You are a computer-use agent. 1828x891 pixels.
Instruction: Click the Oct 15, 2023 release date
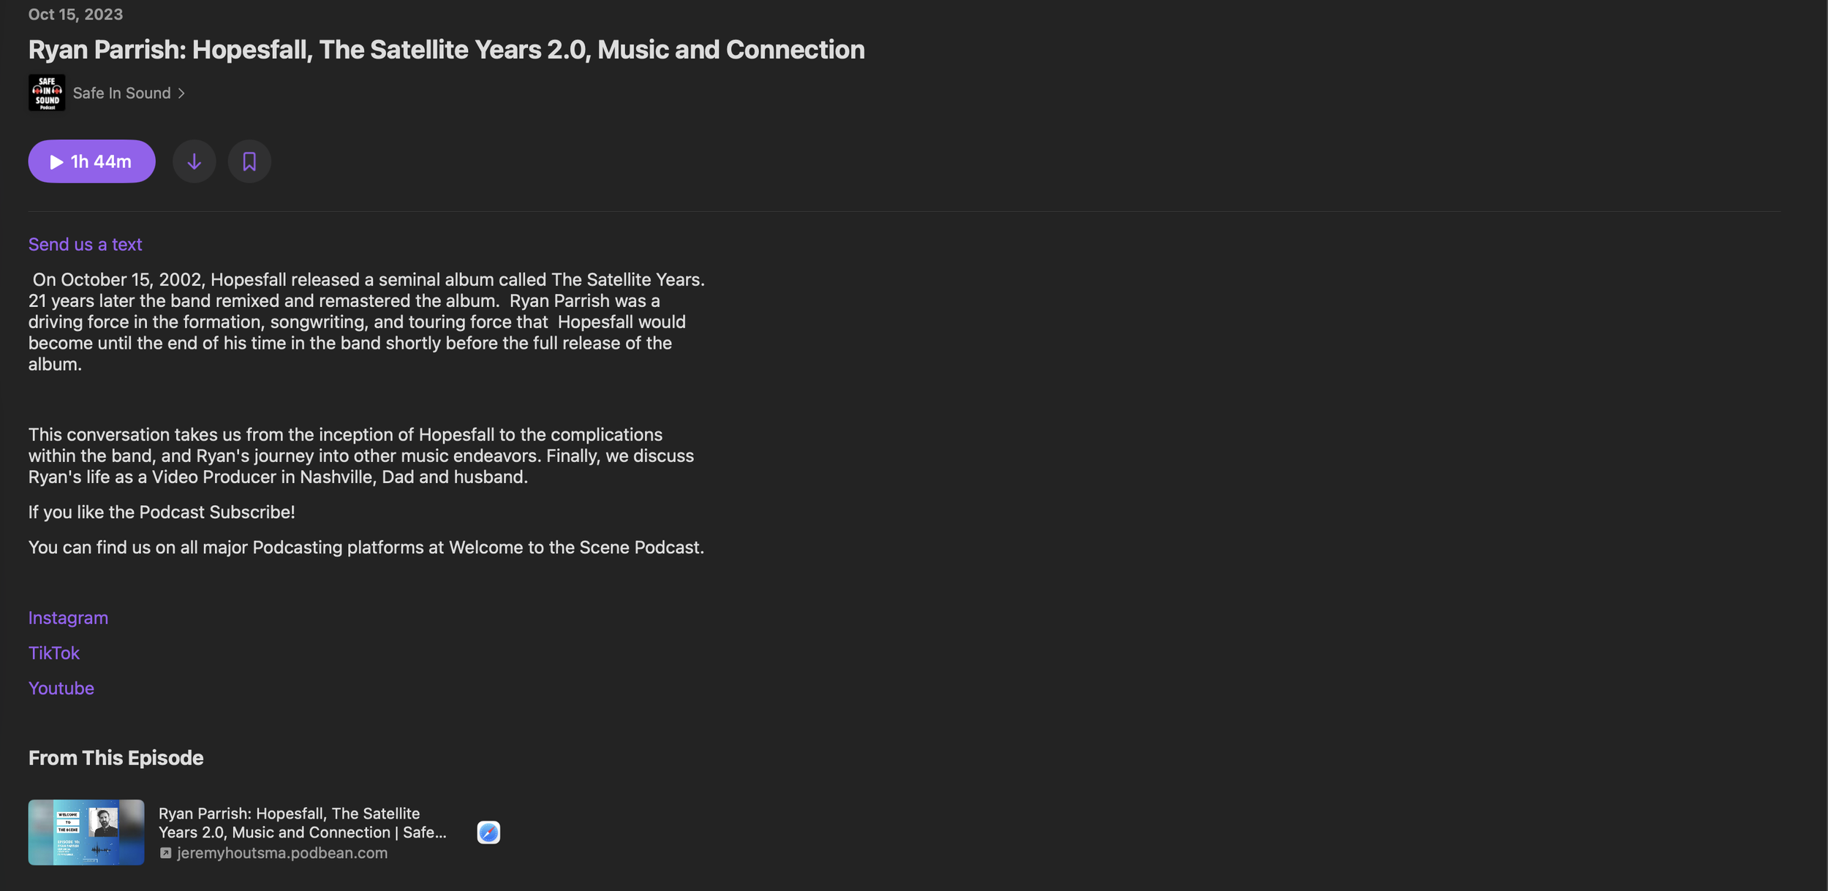(75, 15)
